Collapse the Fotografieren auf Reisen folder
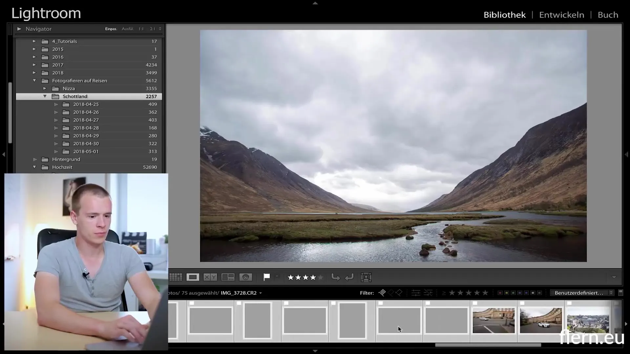 (34, 81)
